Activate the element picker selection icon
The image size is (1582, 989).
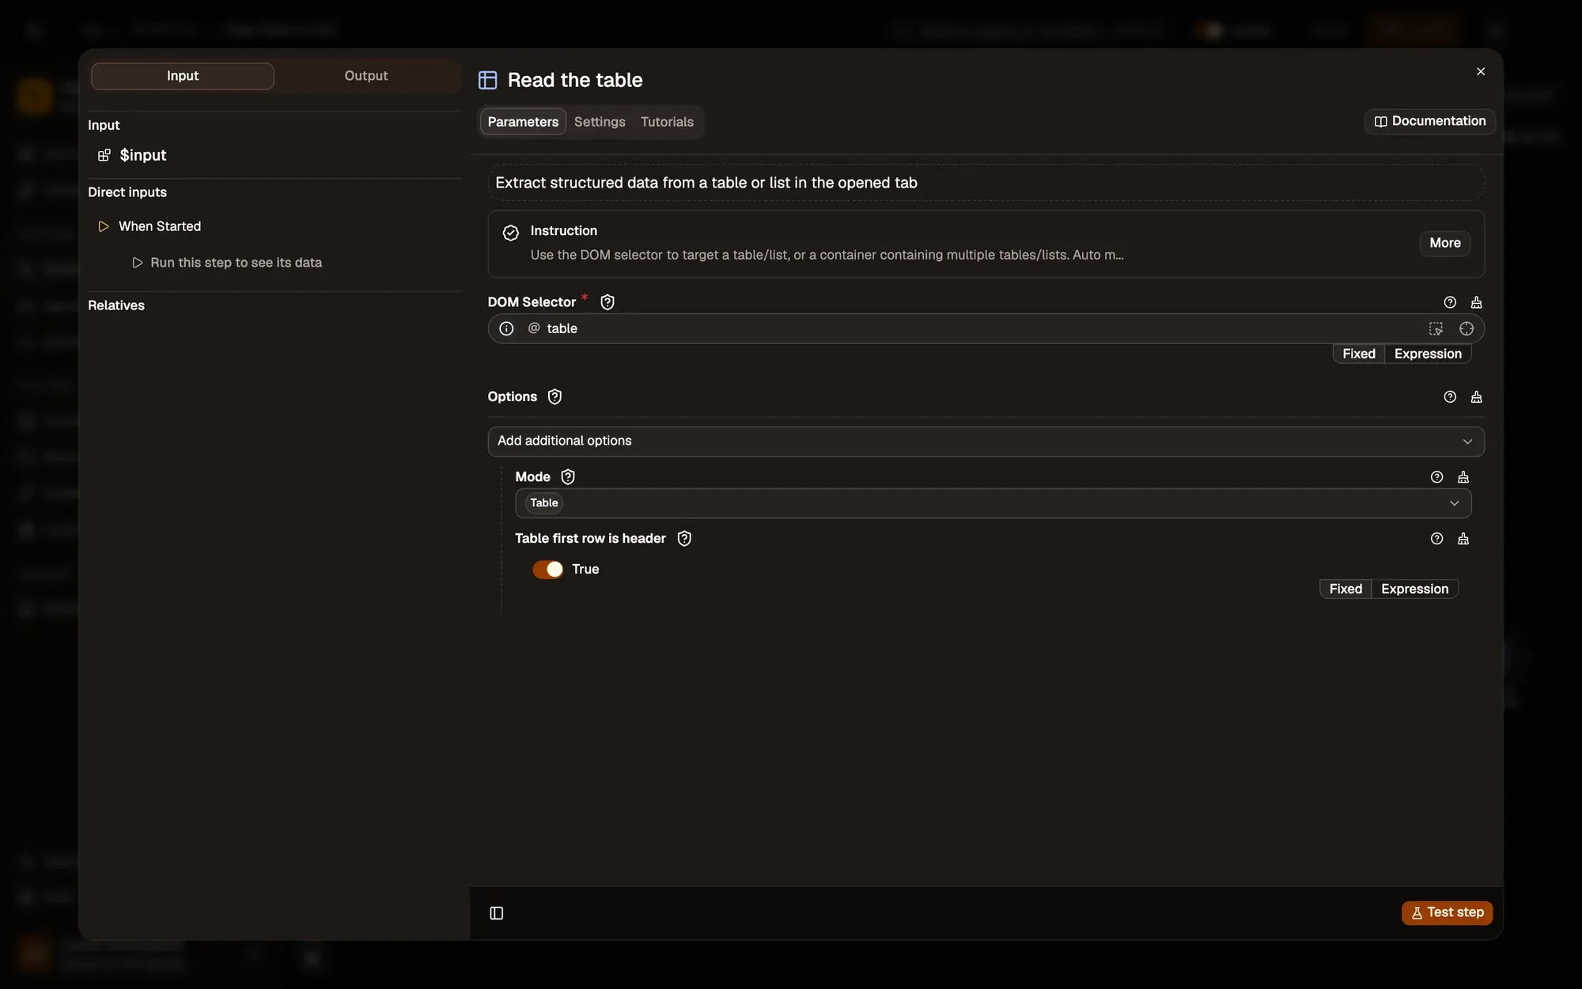[x=1436, y=328]
